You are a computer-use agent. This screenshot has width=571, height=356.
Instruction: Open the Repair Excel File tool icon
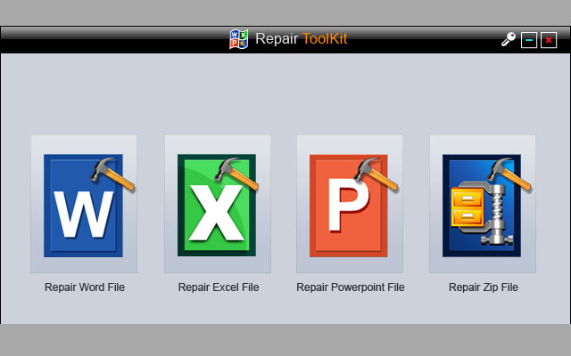coord(218,204)
